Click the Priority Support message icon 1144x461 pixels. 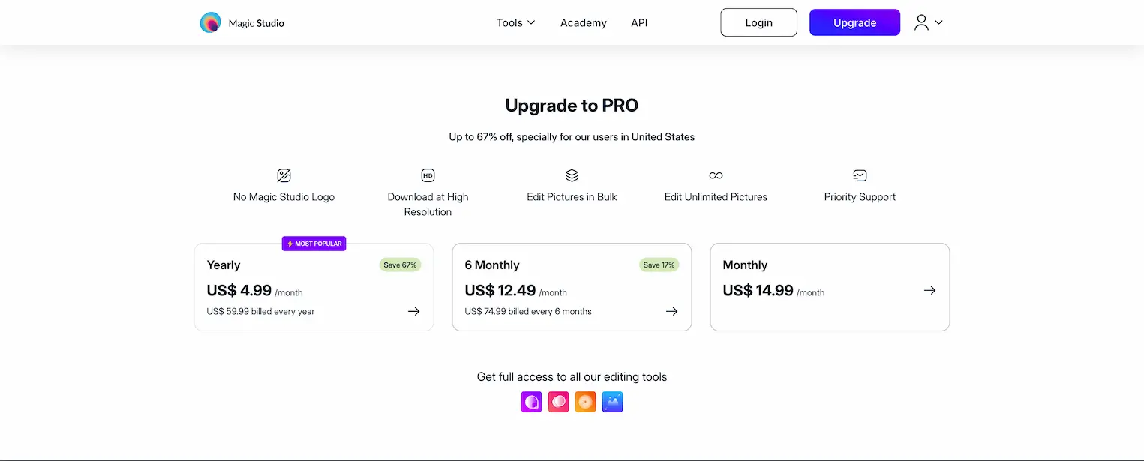[859, 175]
